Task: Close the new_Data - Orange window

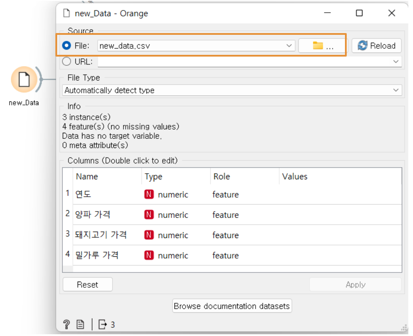Action: tap(392, 13)
